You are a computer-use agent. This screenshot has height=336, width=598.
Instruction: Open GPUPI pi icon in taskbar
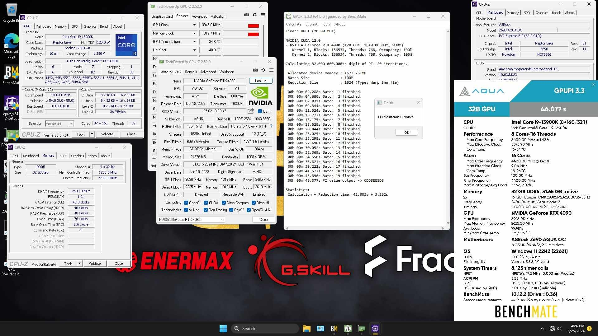point(348,329)
